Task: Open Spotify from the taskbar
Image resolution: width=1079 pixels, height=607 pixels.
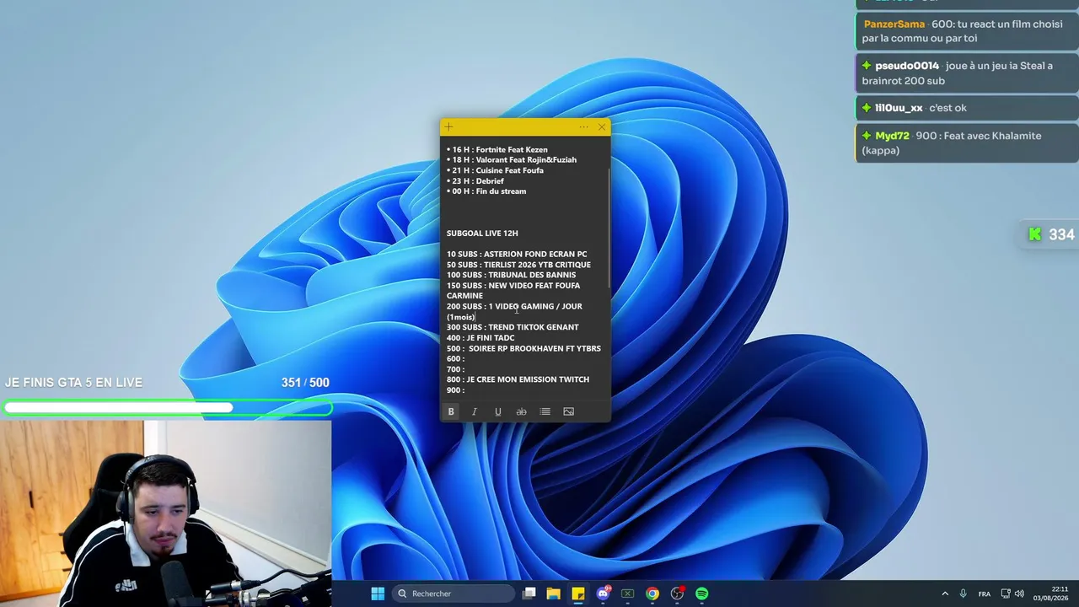Action: click(x=702, y=594)
